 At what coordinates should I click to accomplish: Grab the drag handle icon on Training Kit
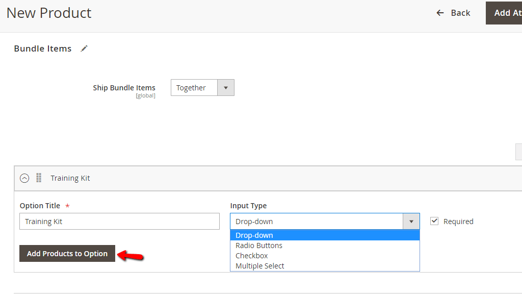39,178
